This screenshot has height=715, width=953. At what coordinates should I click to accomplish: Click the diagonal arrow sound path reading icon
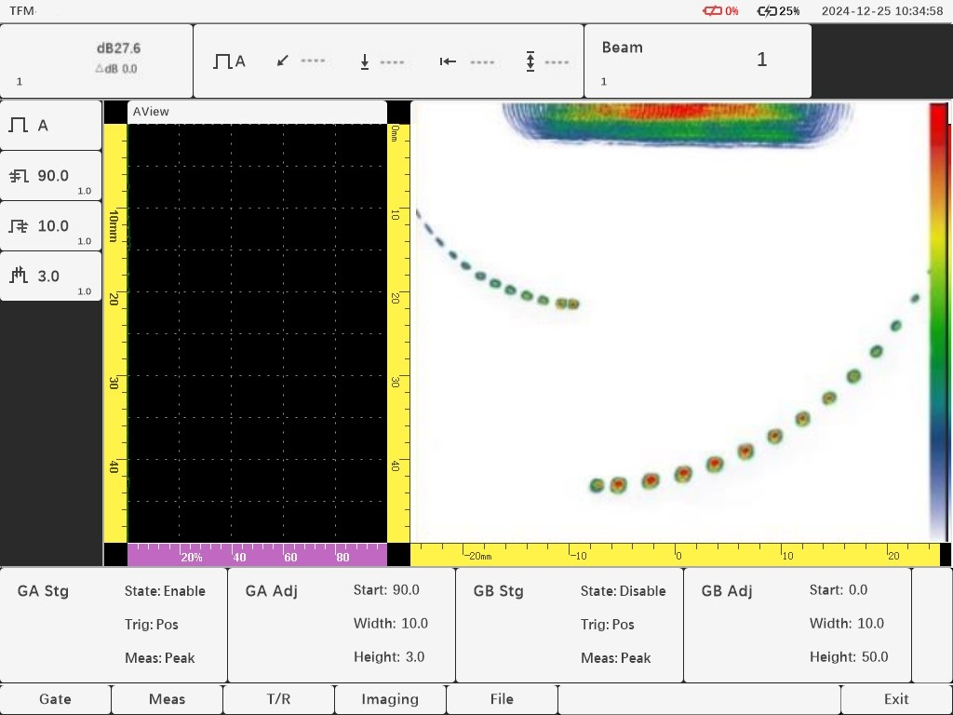click(284, 61)
